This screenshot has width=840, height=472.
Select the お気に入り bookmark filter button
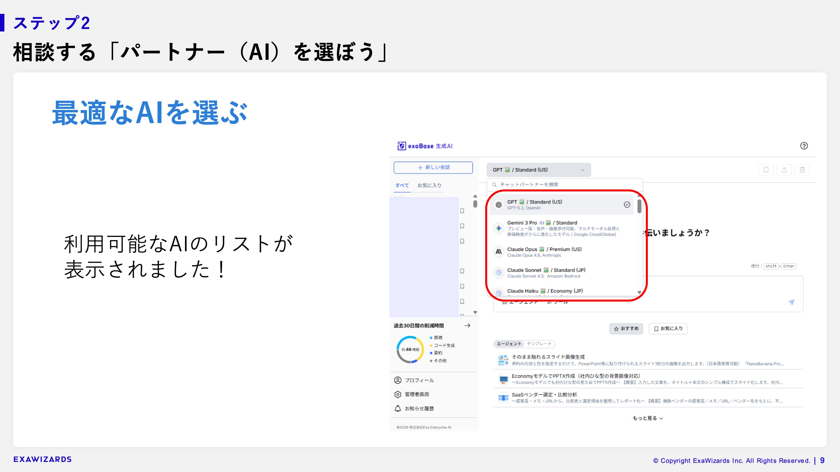668,329
